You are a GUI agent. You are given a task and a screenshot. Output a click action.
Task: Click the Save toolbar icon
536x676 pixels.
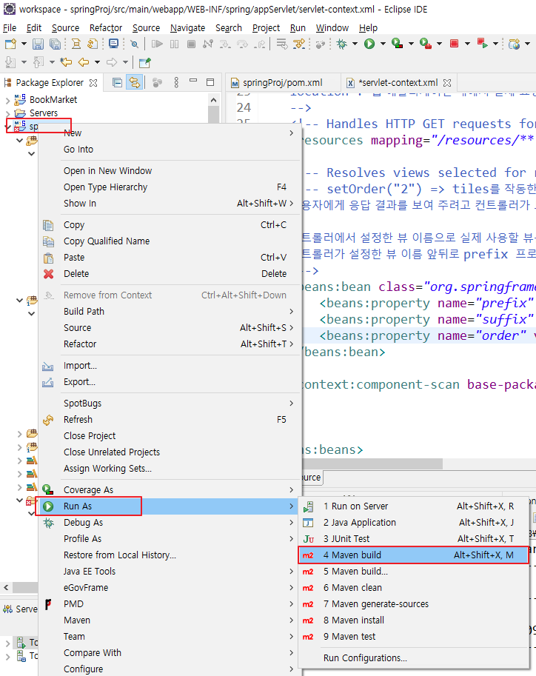point(38,44)
